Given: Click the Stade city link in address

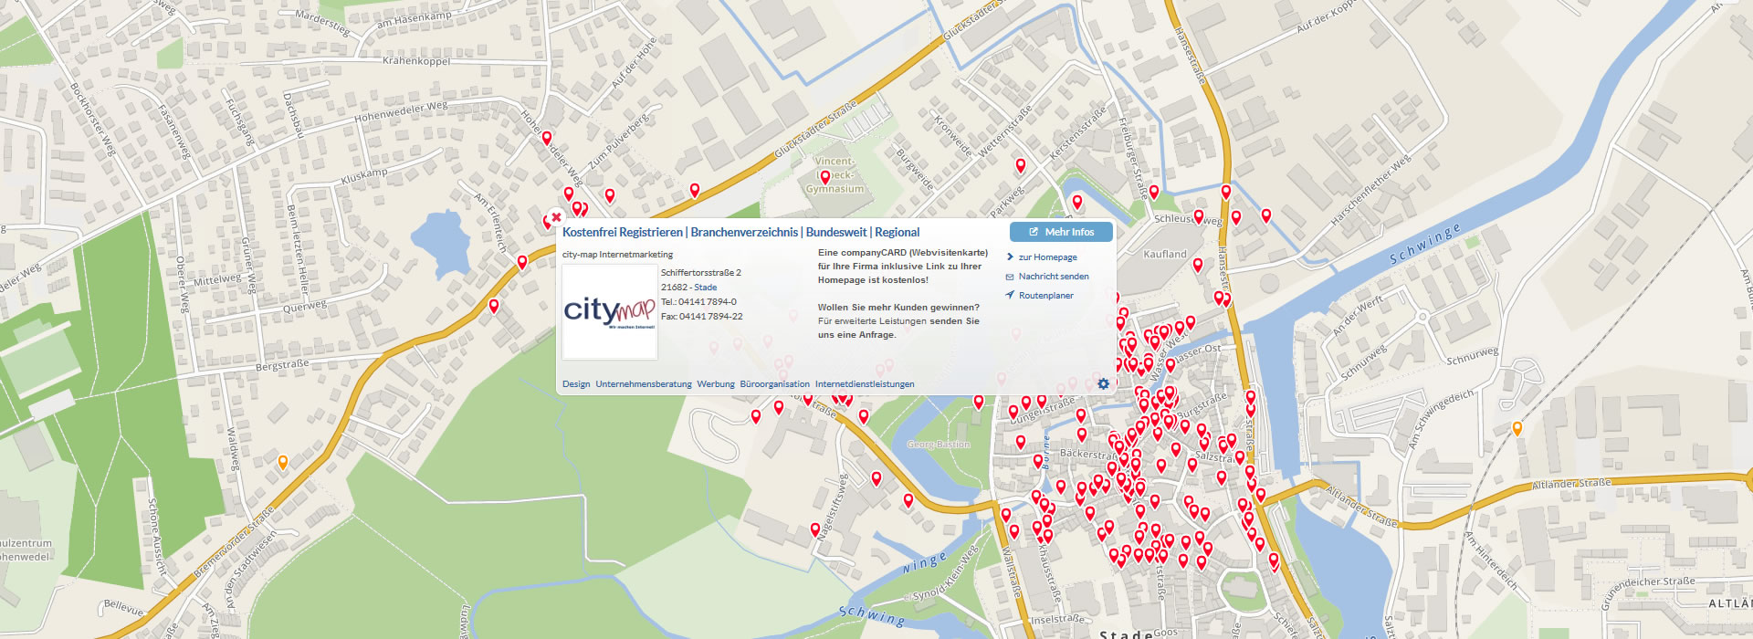Looking at the screenshot, I should (x=705, y=288).
